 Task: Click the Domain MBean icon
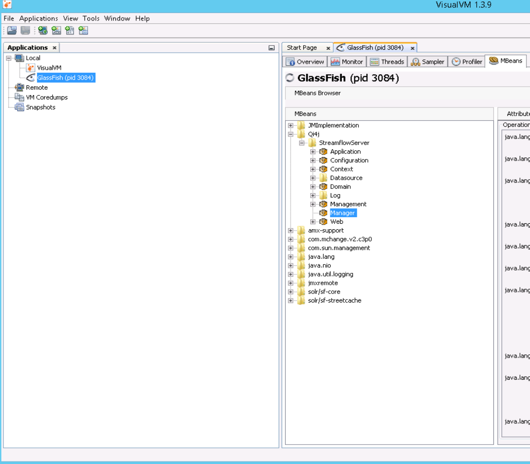pyautogui.click(x=324, y=187)
